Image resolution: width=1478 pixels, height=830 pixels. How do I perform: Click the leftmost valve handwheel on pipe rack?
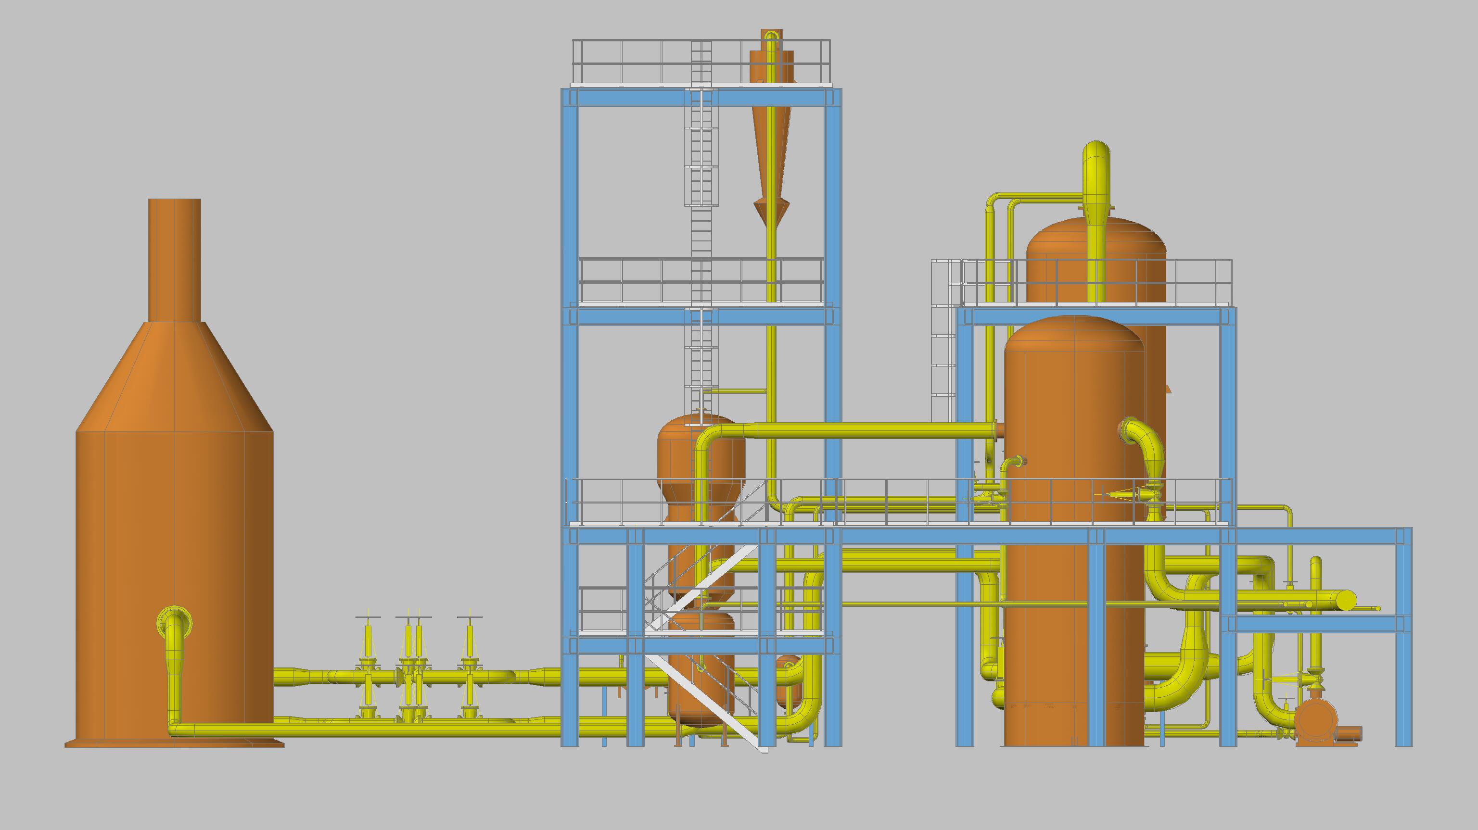[x=368, y=618]
